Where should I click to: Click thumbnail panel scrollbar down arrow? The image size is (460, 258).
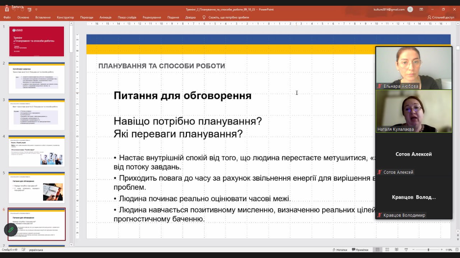click(71, 245)
